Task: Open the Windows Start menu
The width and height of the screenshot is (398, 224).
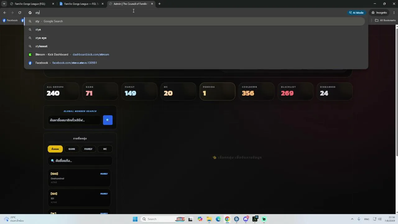Action: pos(135,219)
